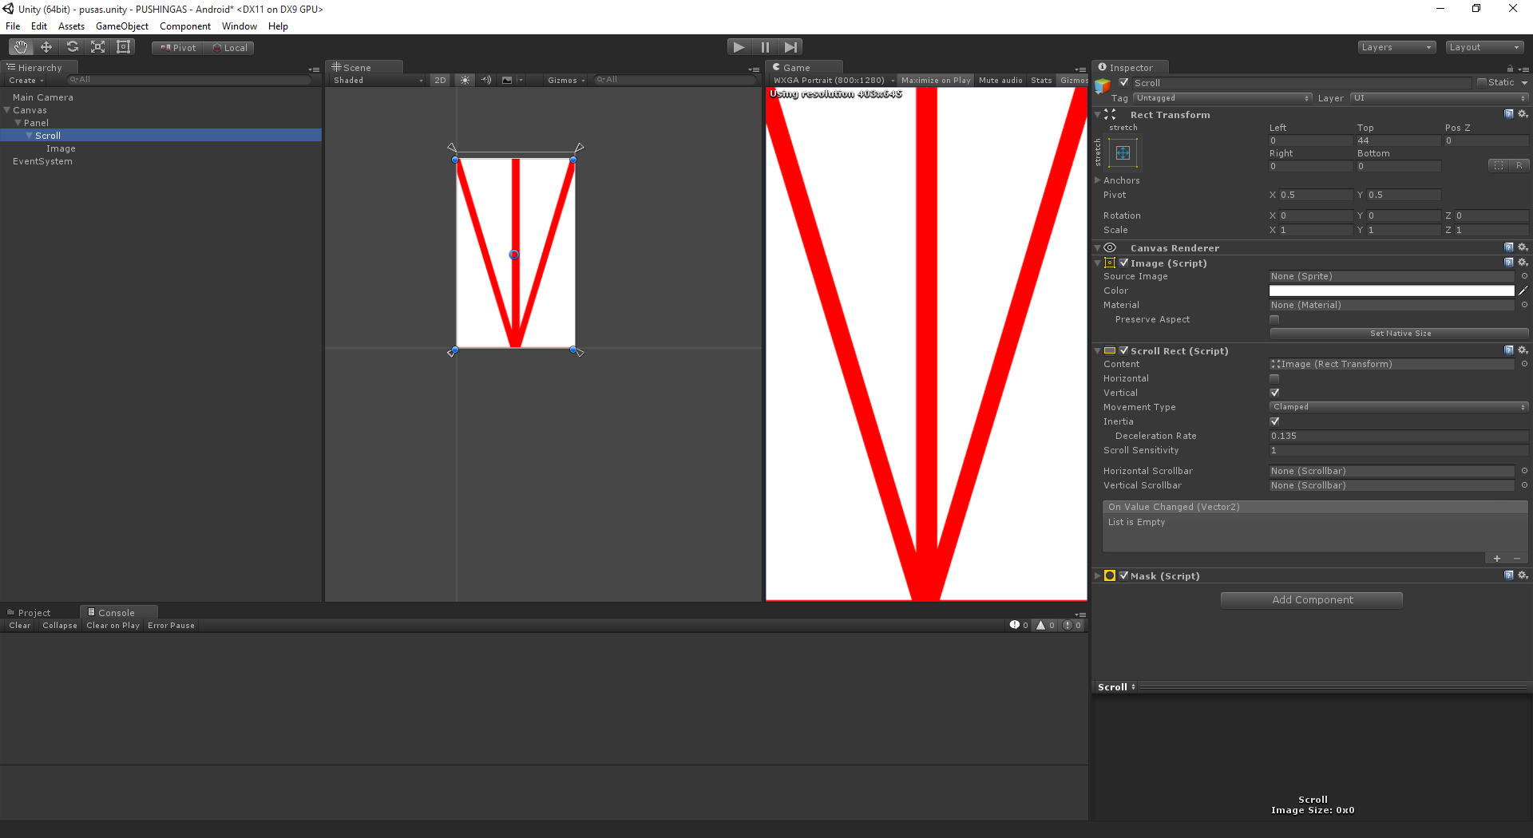Expand the Anchors foldout
The height and width of the screenshot is (838, 1533).
click(1098, 180)
